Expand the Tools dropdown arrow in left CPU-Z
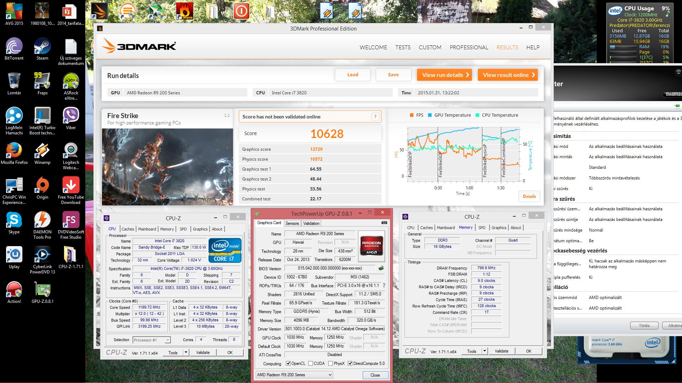Image resolution: width=682 pixels, height=383 pixels. click(185, 353)
